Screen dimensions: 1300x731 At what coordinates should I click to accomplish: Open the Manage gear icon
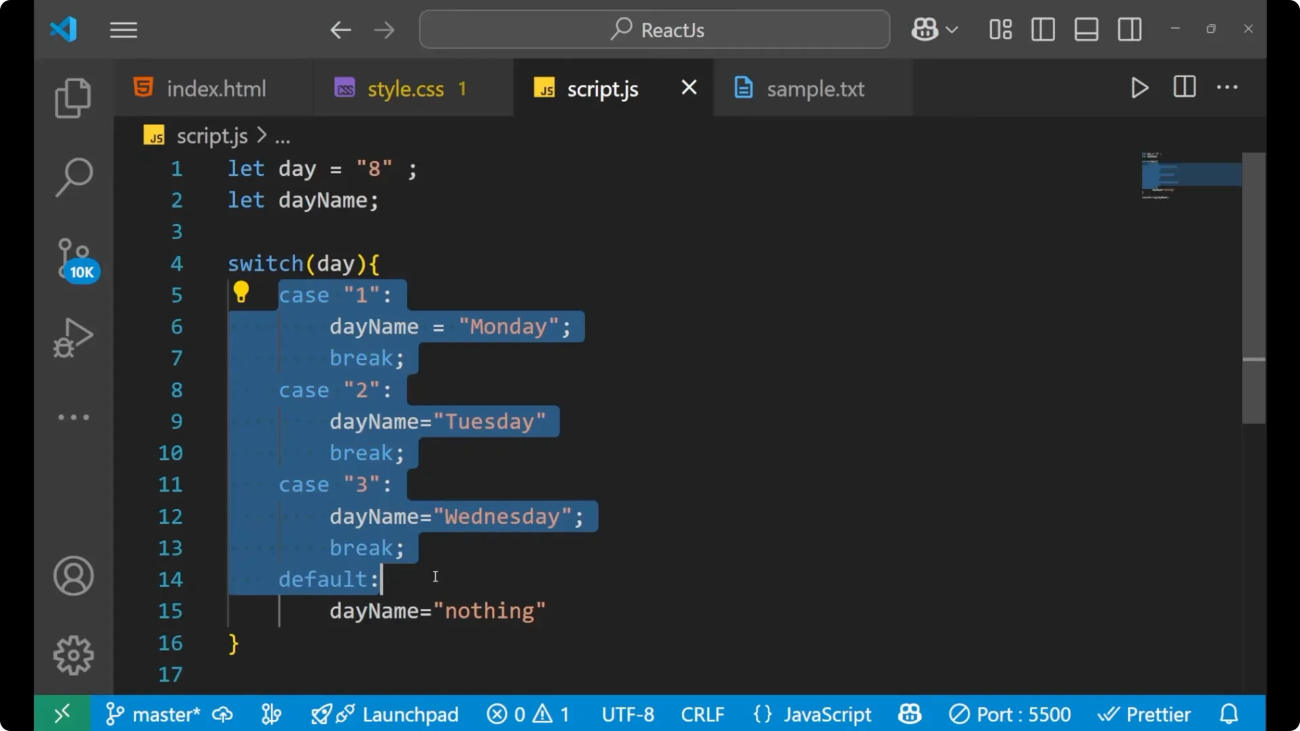[73, 655]
